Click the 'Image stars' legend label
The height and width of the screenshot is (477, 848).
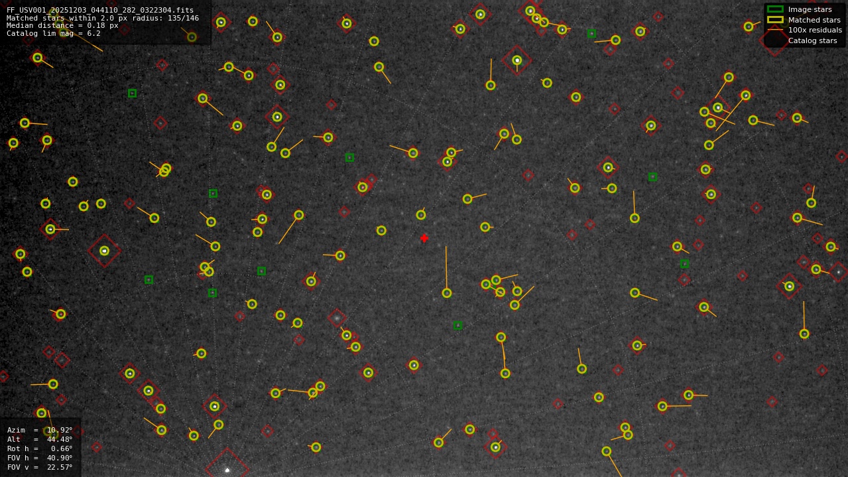[x=810, y=10]
